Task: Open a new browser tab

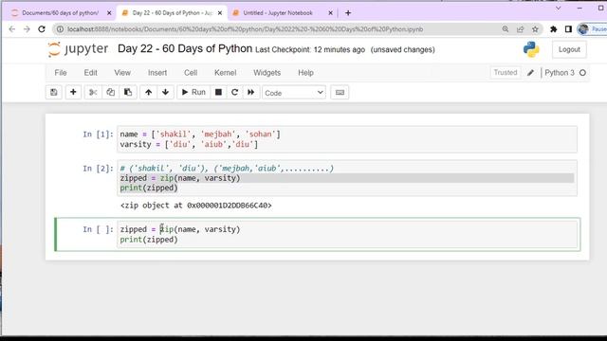Action: point(348,13)
